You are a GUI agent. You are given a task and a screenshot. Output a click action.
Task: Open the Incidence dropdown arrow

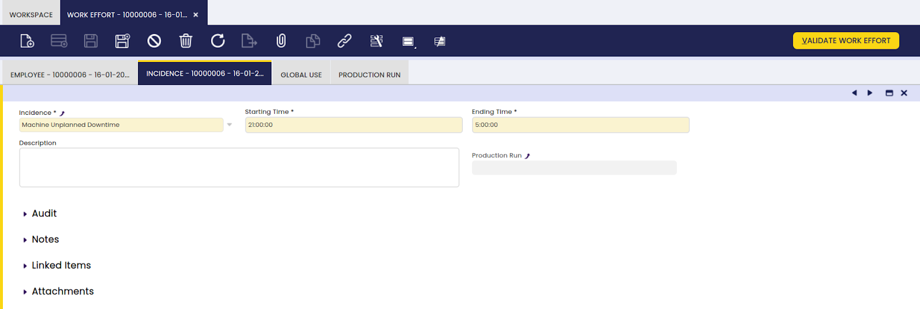click(x=229, y=125)
